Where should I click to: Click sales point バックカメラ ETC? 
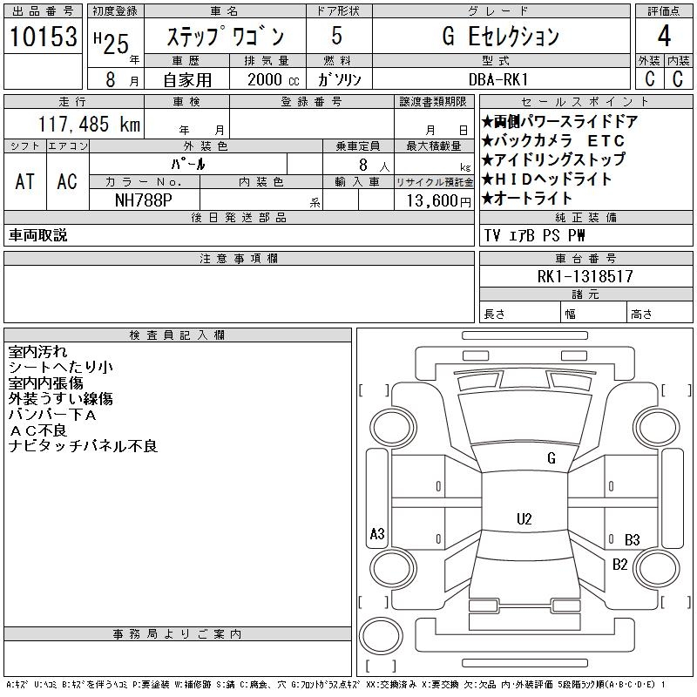[553, 141]
